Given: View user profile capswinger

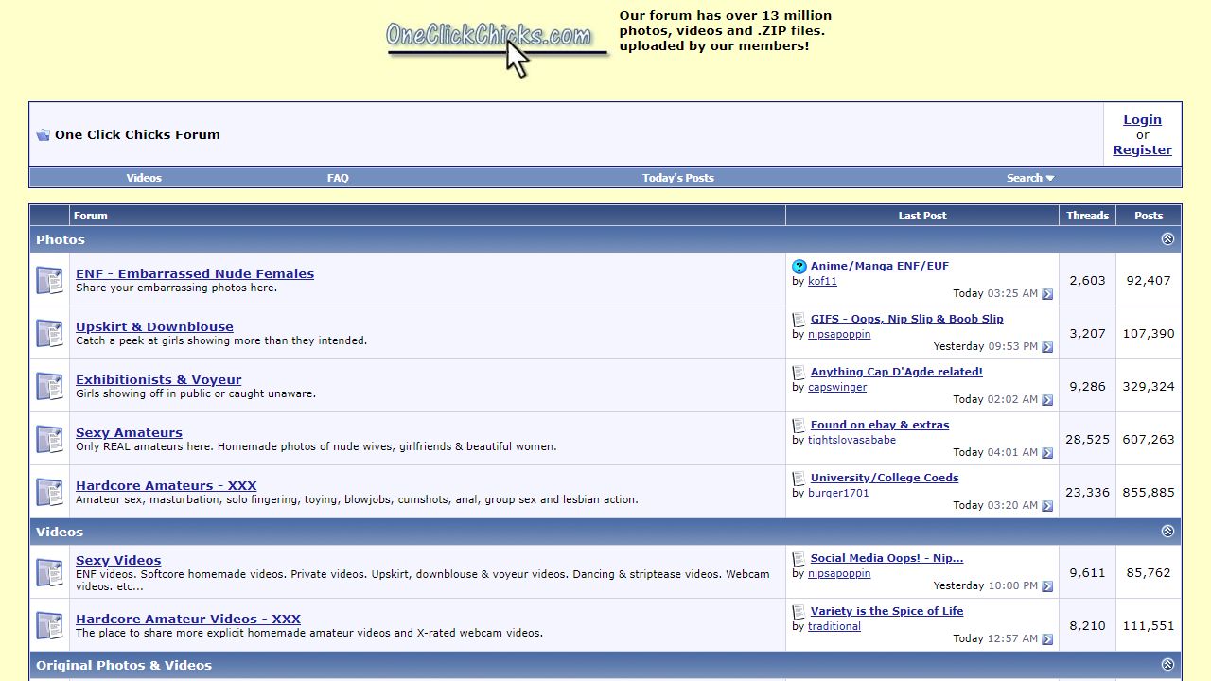Looking at the screenshot, I should pyautogui.click(x=837, y=387).
